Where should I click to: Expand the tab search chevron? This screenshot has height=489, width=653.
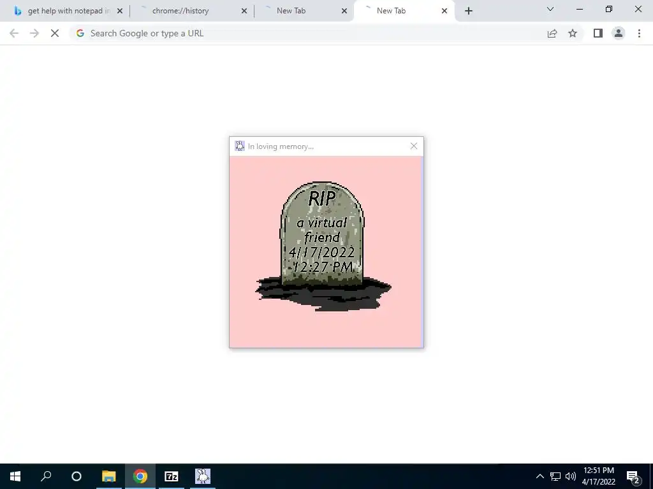tap(550, 9)
